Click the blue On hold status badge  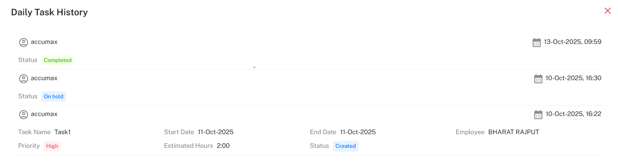54,97
